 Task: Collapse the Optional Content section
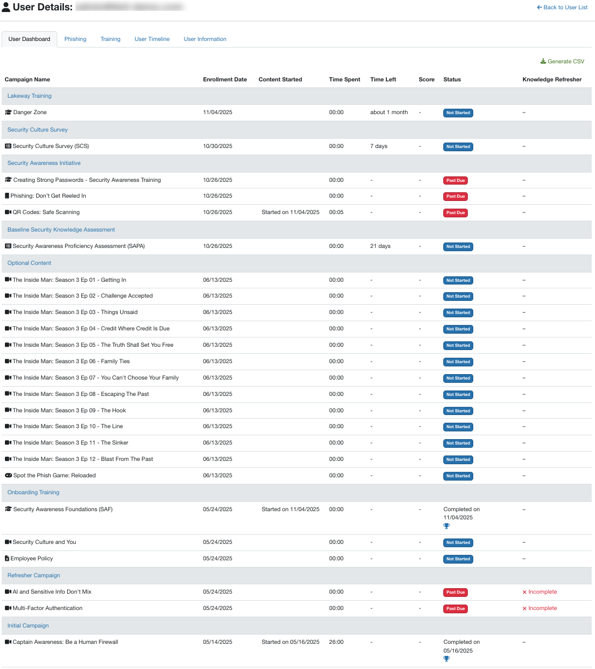[x=29, y=263]
